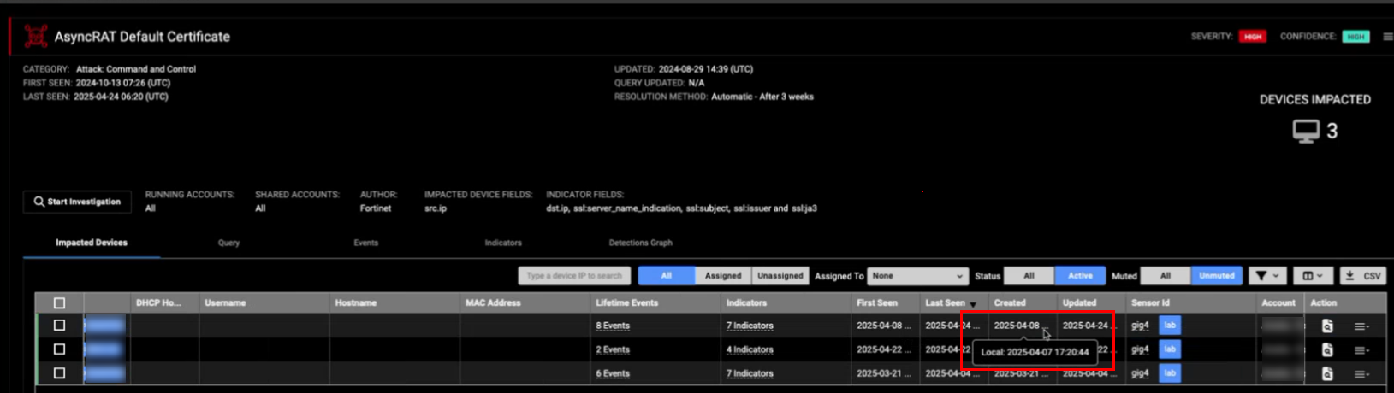Open the 2 Events link
Viewport: 1394px width, 393px height.
pyautogui.click(x=613, y=349)
